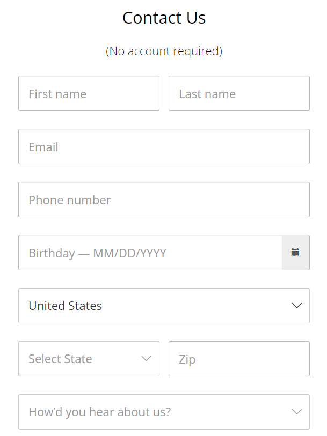The image size is (327, 436).
Task: Focus the First name field
Action: pos(89,93)
